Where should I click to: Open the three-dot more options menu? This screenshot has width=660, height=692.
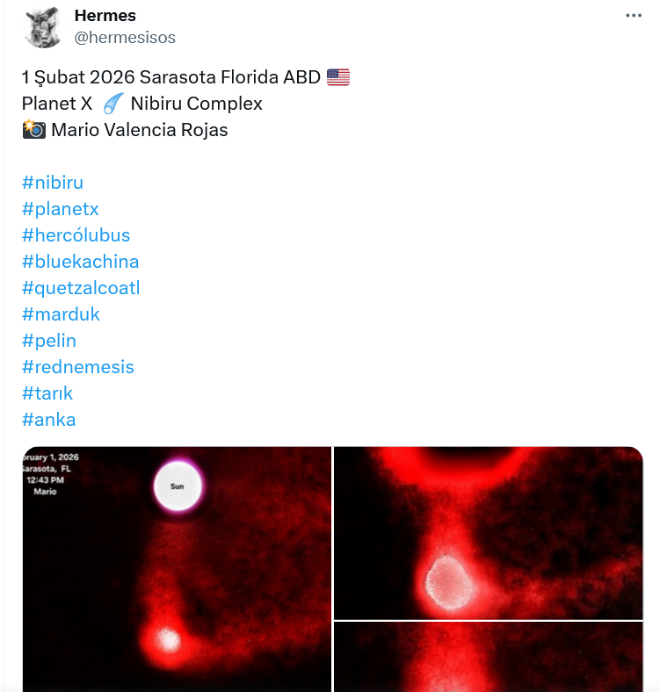[x=634, y=16]
